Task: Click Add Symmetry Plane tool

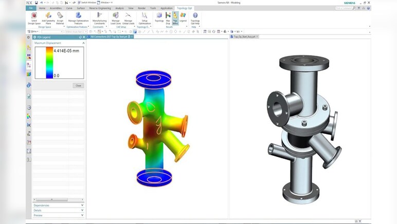Action: click(x=48, y=19)
